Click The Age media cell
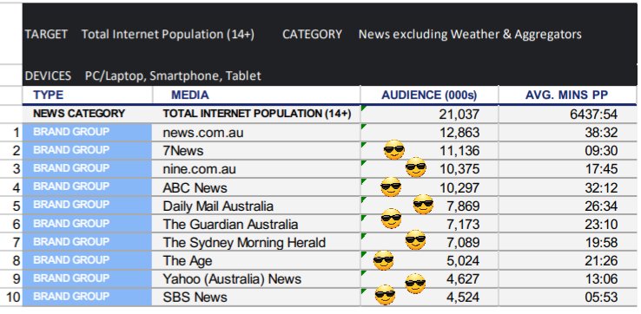Image resolution: width=641 pixels, height=314 pixels. coord(256,260)
